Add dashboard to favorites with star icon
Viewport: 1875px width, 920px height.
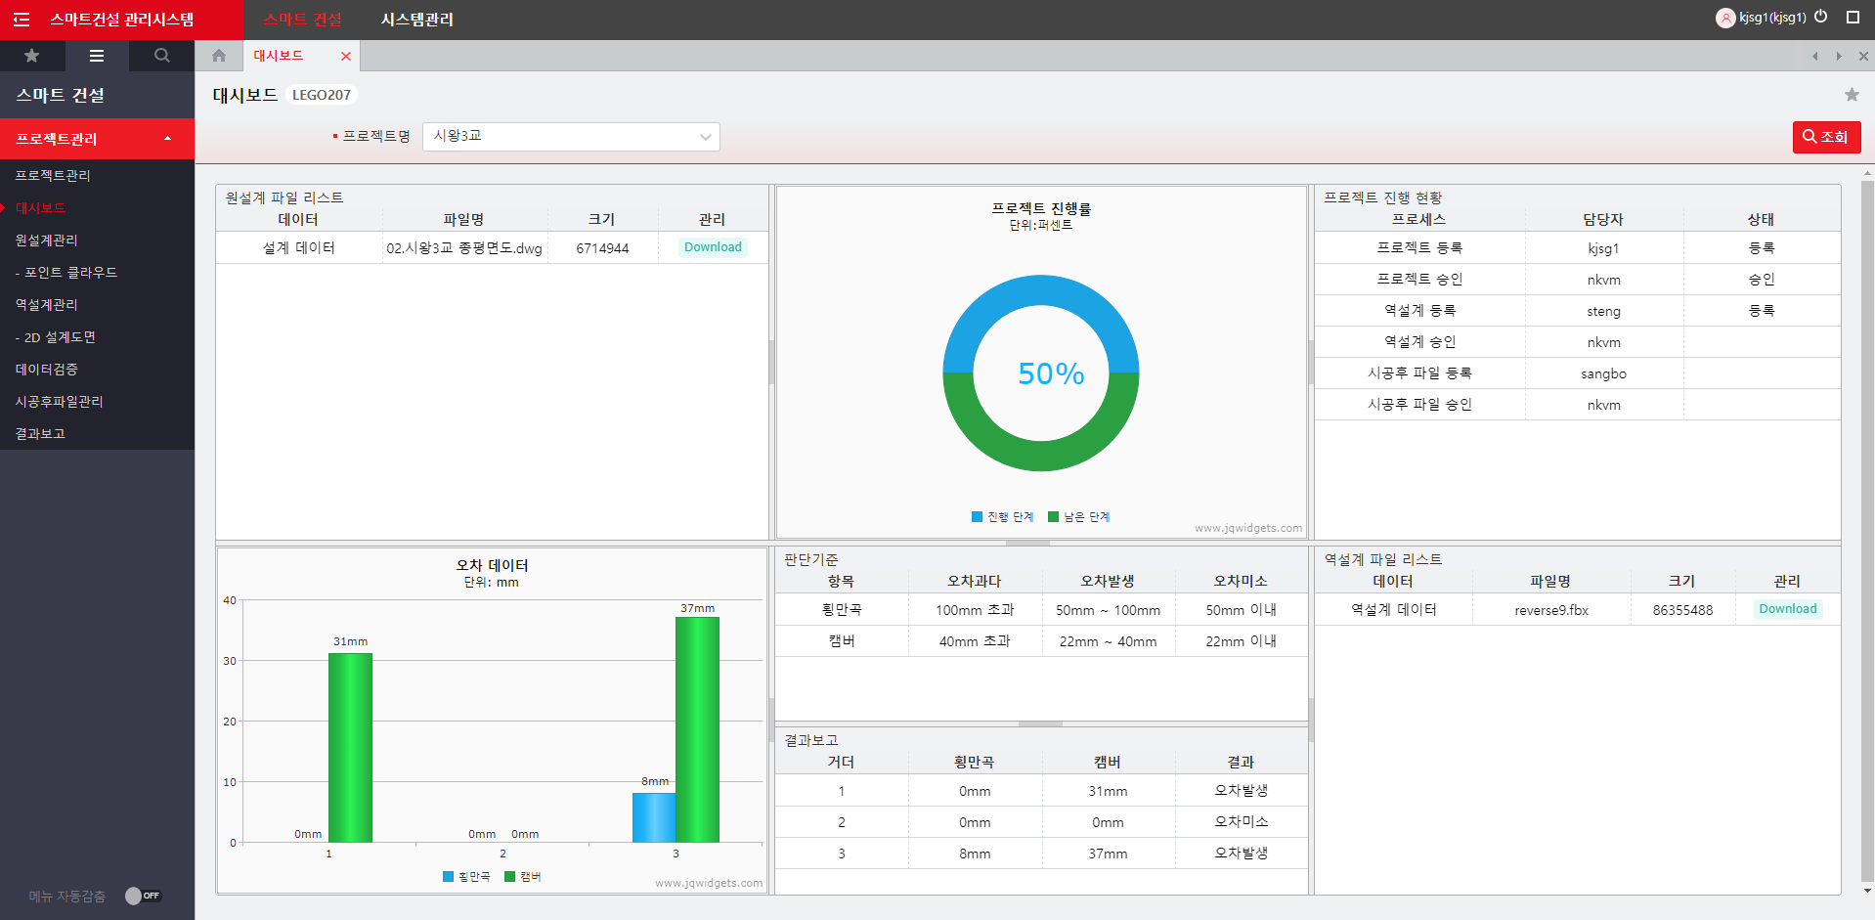click(1852, 95)
